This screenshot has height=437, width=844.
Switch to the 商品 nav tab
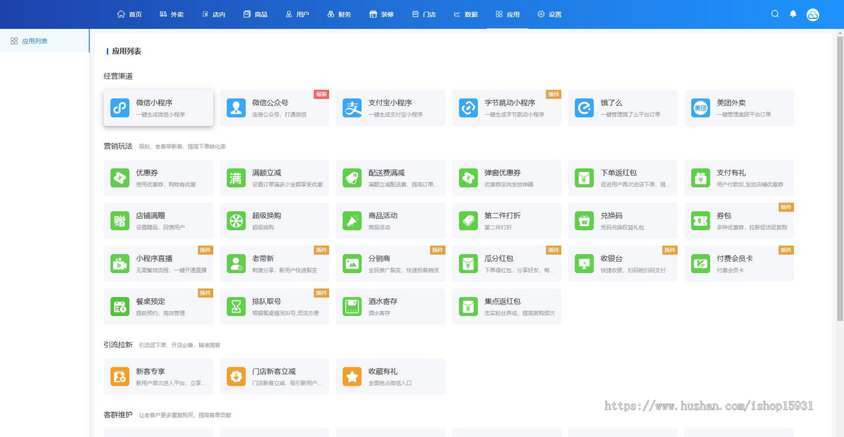point(255,14)
